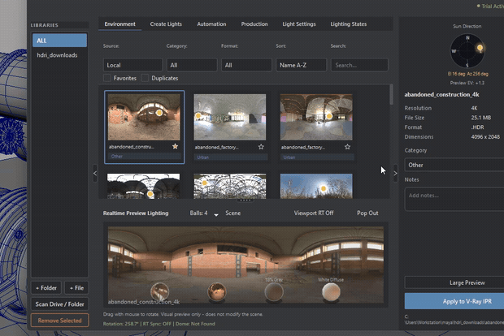The image size is (504, 336).
Task: Enable the Favorites checkbox
Action: coord(107,78)
